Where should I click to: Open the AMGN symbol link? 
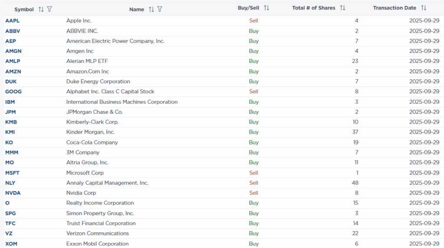13,51
